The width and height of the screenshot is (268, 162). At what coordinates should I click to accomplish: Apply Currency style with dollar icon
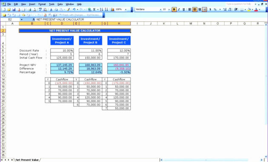point(210,9)
